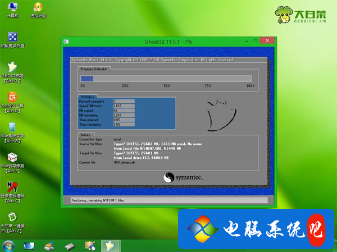This screenshot has height=252, width=337.
Task: Click the monitor icon on the taskbar
Action: click(29, 246)
